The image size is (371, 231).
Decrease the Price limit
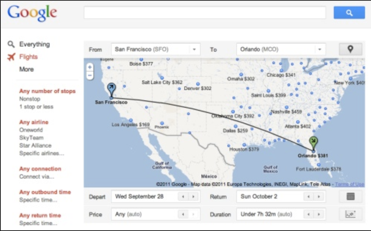coord(183,214)
